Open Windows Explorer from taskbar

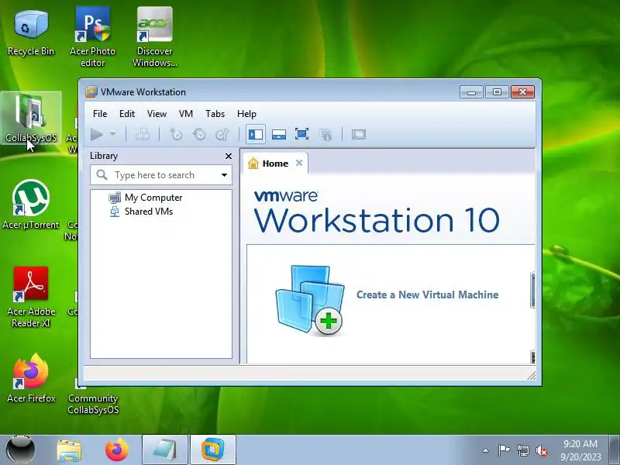(69, 450)
